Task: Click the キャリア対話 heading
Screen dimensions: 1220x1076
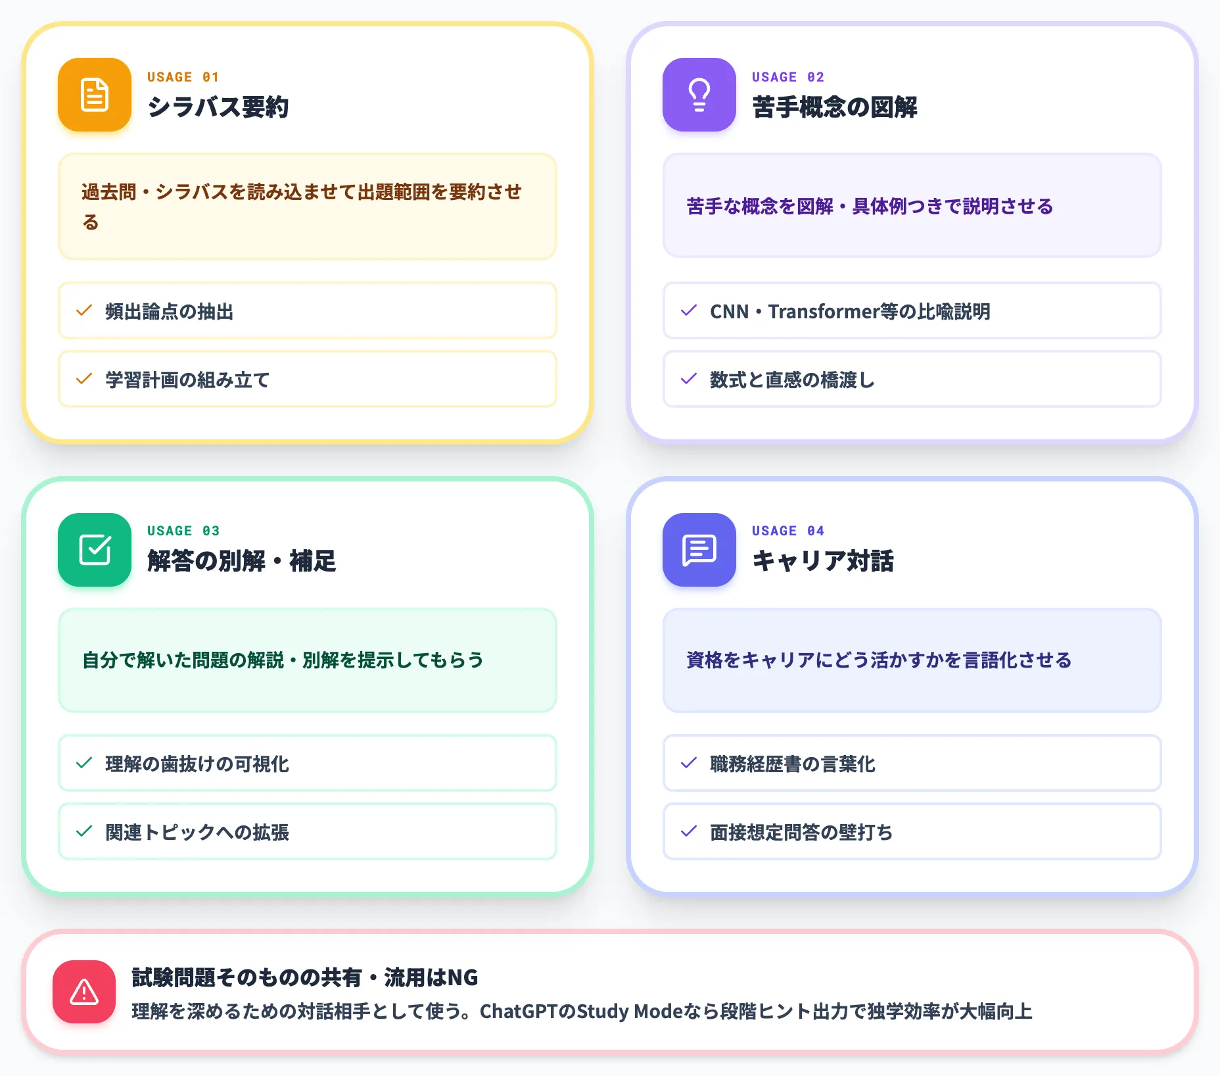Action: (x=823, y=561)
